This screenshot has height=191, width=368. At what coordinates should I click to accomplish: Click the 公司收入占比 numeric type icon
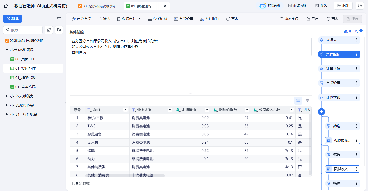tap(256, 110)
